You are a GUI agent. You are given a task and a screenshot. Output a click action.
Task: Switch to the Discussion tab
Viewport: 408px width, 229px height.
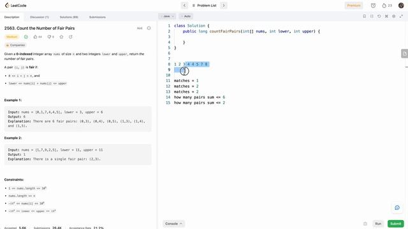40,17
